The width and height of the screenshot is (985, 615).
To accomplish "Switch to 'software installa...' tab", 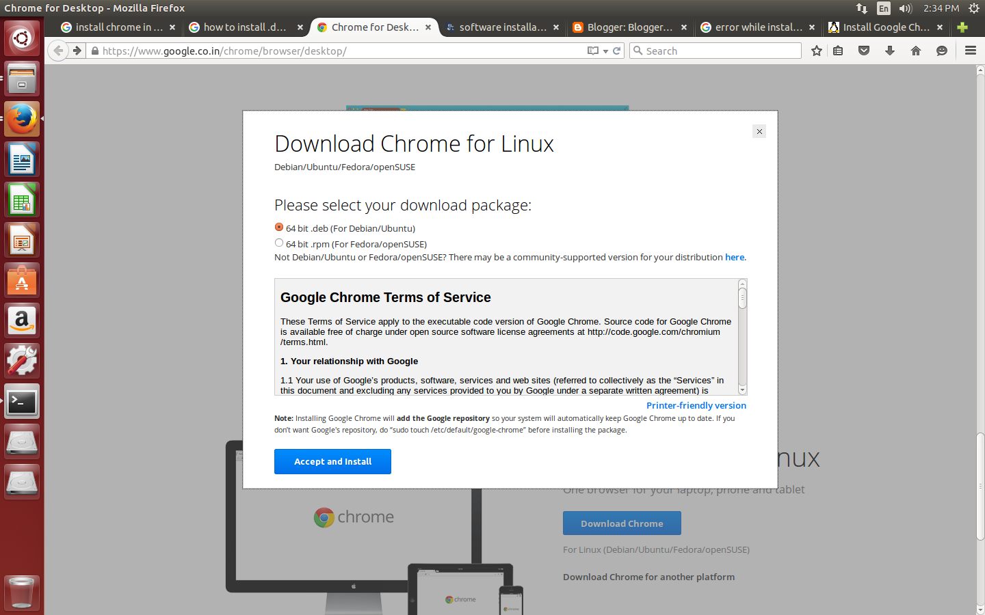I will pos(502,27).
